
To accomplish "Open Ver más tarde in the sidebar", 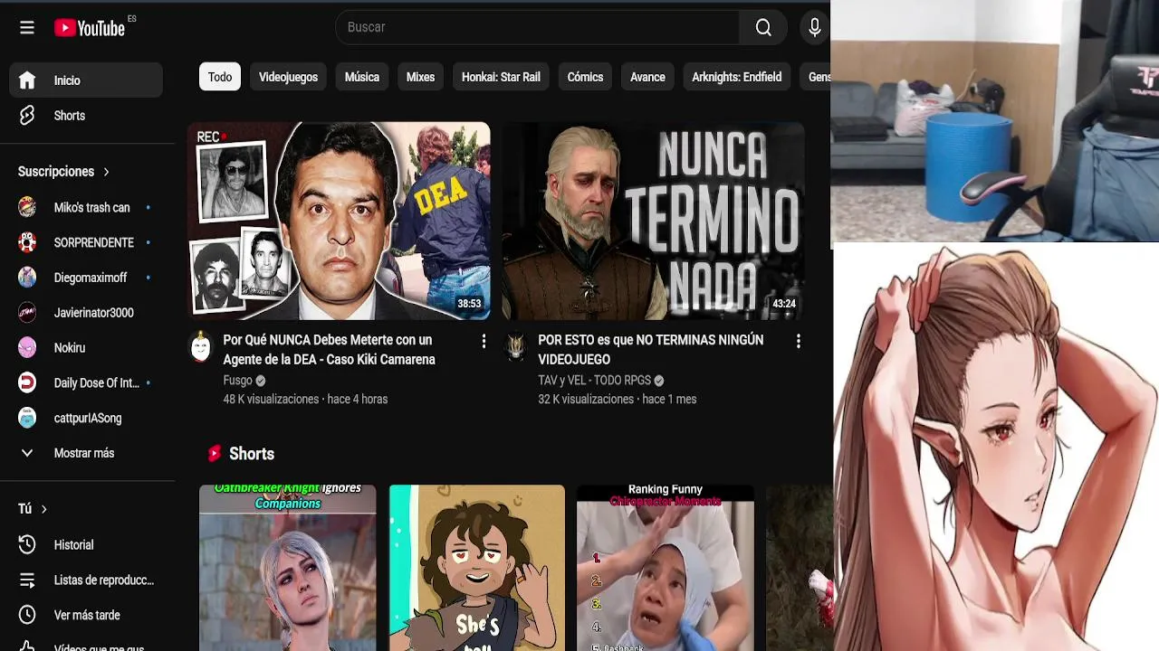I will 86,615.
